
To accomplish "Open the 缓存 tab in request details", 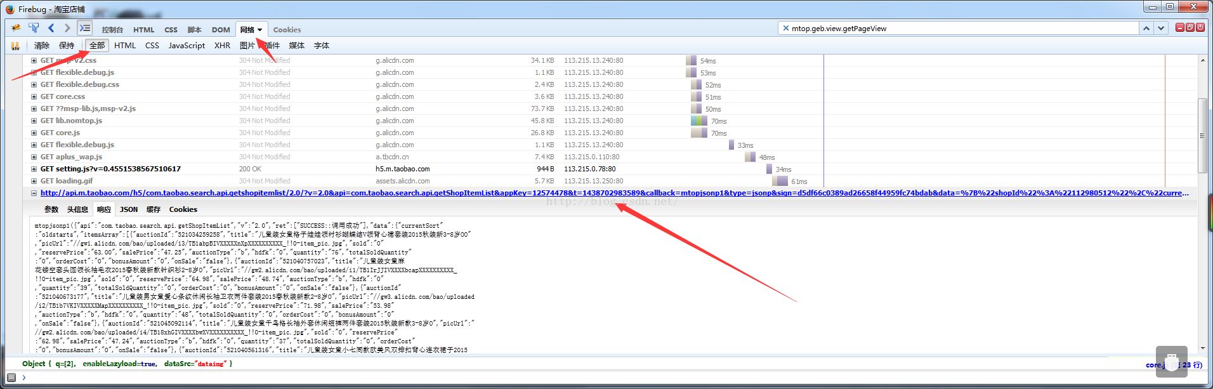I will pyautogui.click(x=154, y=209).
